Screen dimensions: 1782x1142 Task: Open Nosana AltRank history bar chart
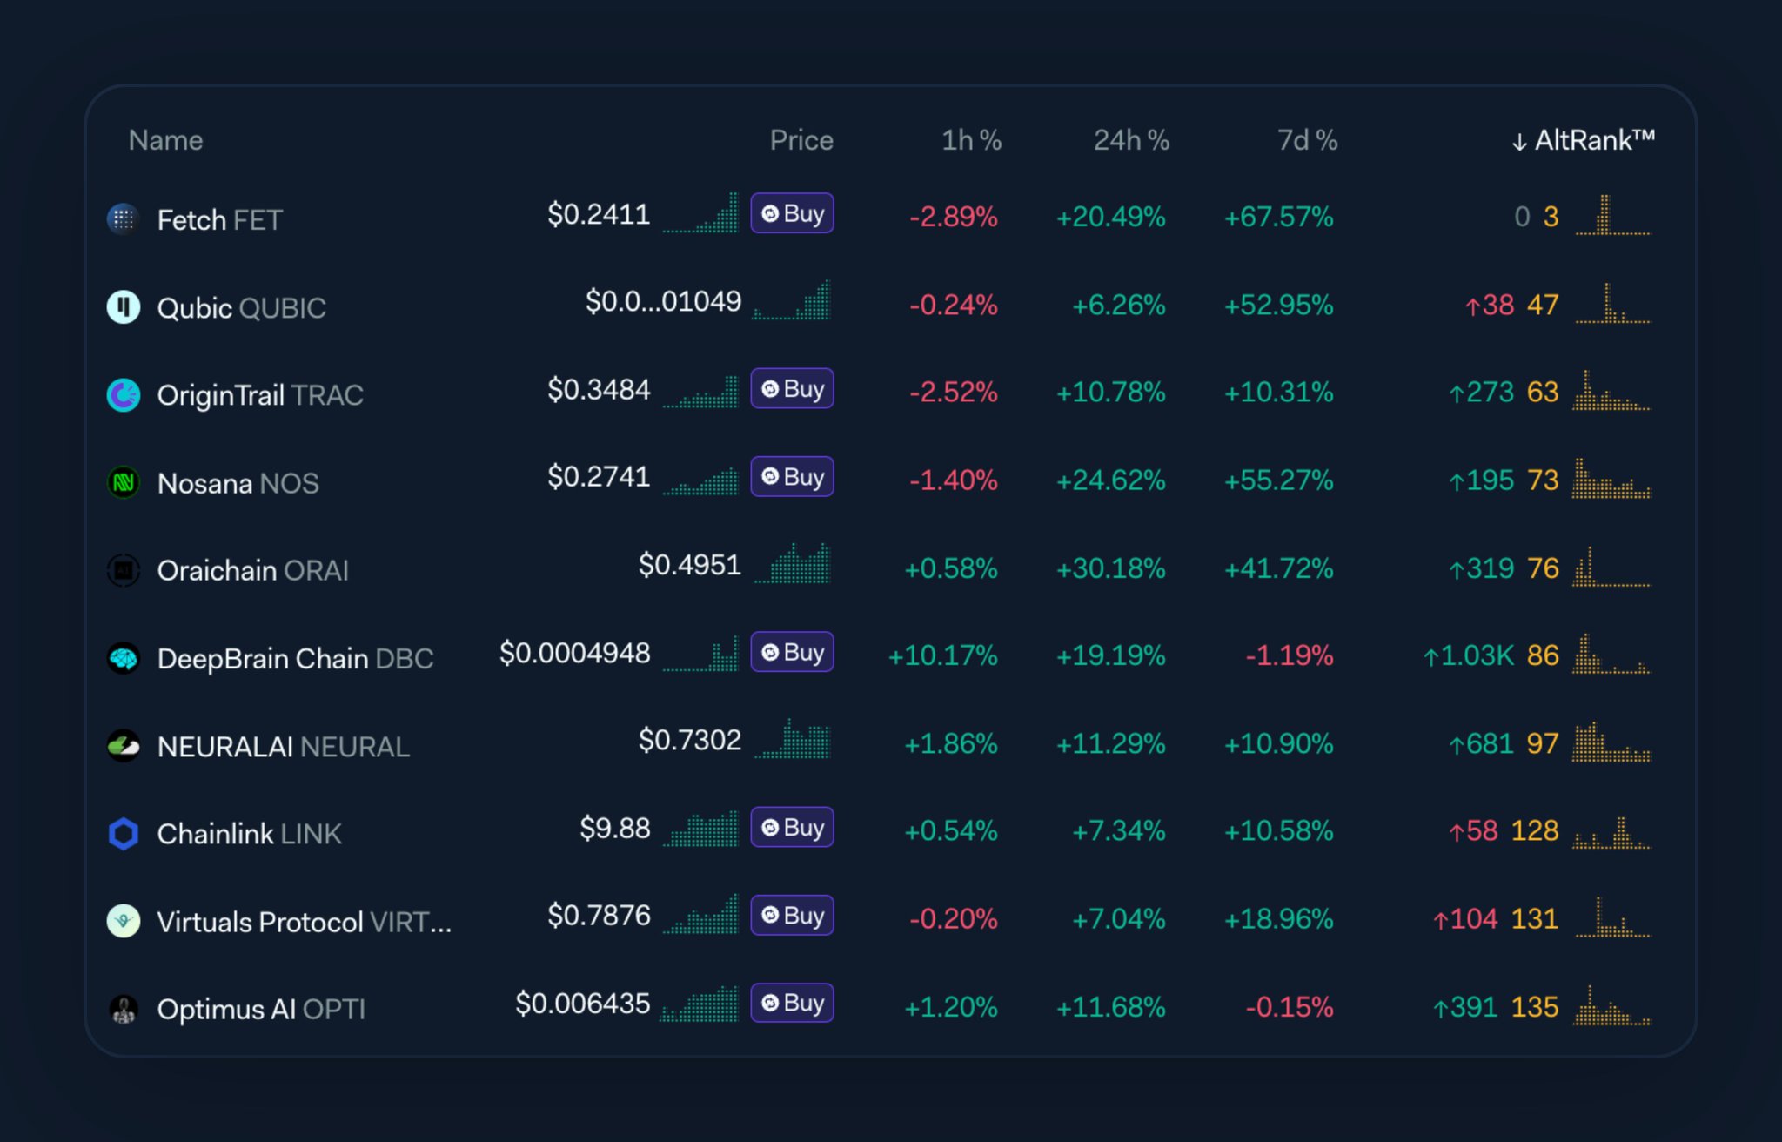(x=1611, y=480)
